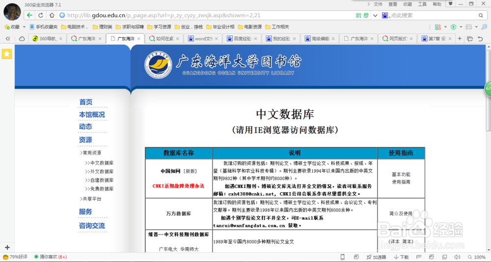The height and width of the screenshot is (262, 491).
Task: Switch to 百度经验 tab
Action: tap(242, 38)
